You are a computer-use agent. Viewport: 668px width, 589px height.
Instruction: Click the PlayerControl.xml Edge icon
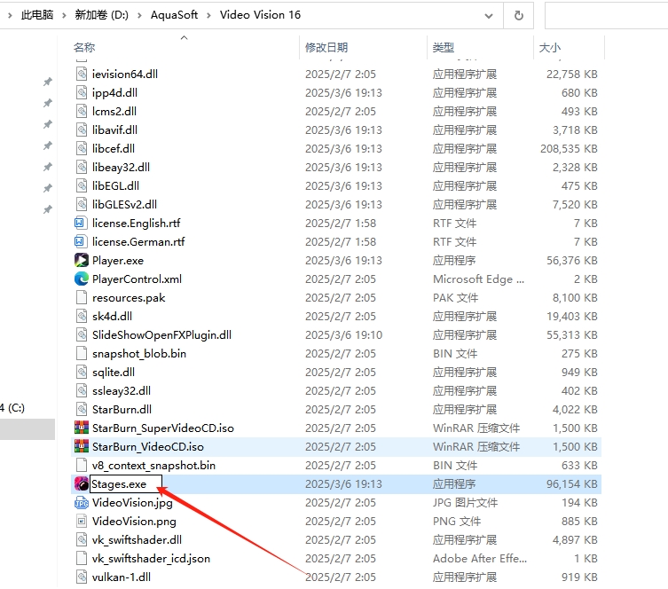82,279
